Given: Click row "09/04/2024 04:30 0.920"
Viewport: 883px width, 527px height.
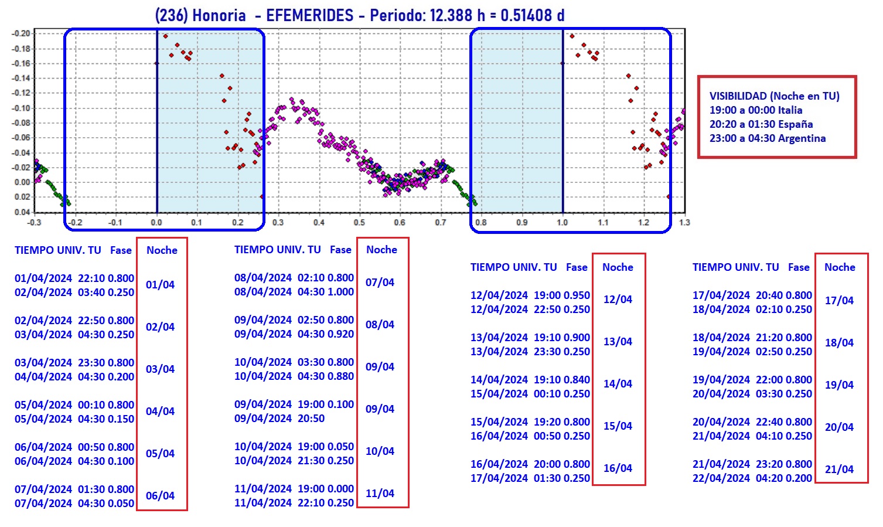Looking at the screenshot, I should coord(294,334).
